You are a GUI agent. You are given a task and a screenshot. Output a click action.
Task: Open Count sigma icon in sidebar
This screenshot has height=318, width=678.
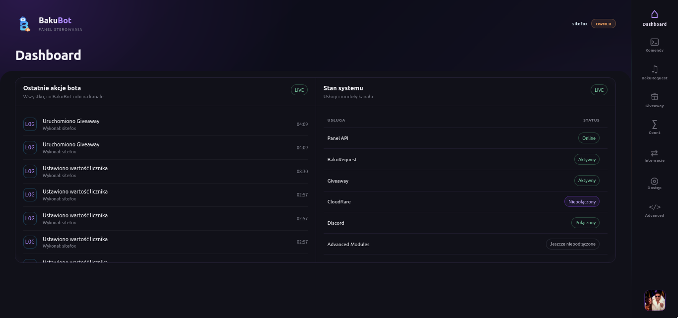click(x=654, y=124)
